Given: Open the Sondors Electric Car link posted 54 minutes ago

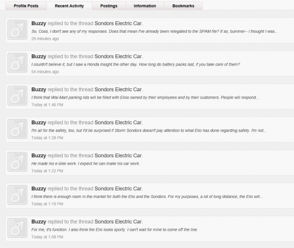Looking at the screenshot, I should point(118,56).
